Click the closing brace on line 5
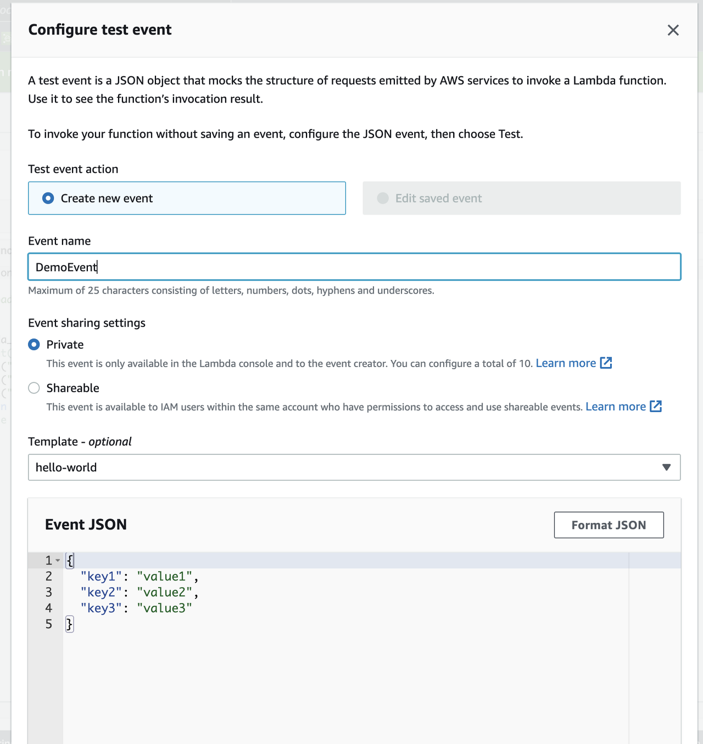This screenshot has width=703, height=744. [x=69, y=624]
